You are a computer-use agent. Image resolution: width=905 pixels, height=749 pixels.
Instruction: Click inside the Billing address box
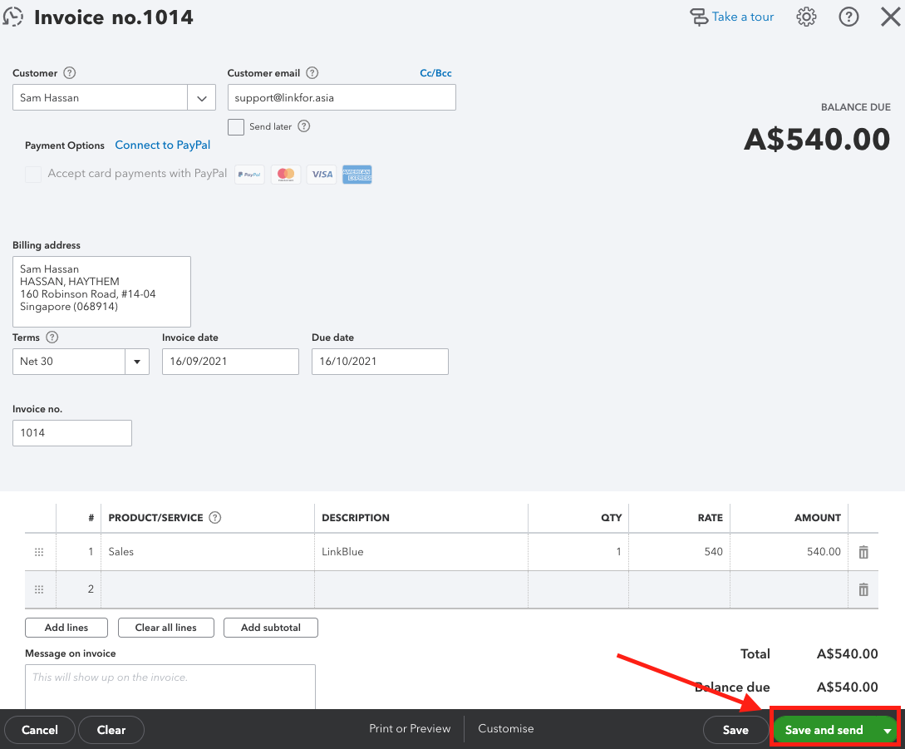click(101, 292)
